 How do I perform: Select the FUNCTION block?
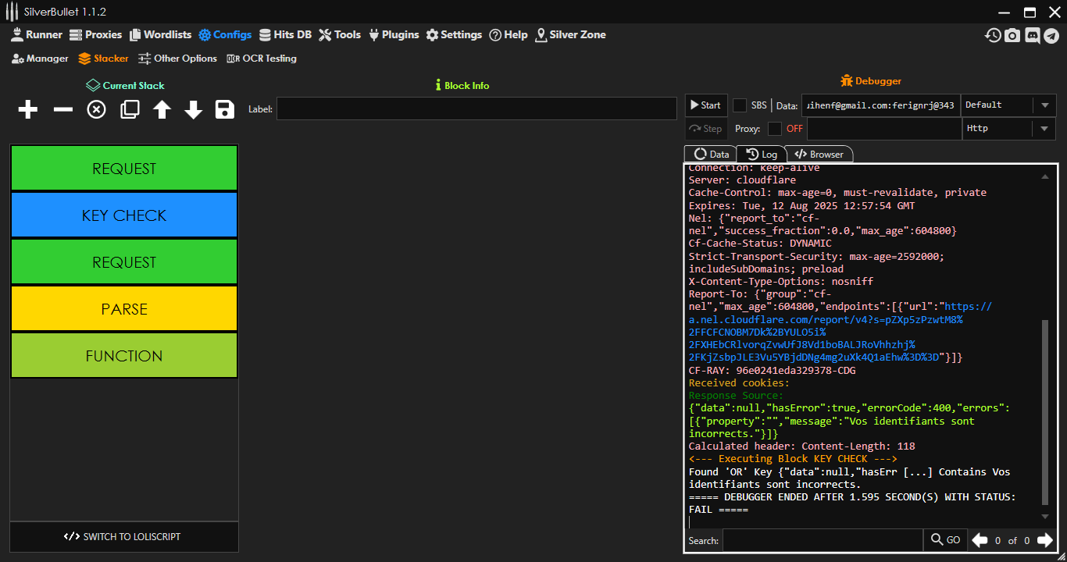click(124, 355)
